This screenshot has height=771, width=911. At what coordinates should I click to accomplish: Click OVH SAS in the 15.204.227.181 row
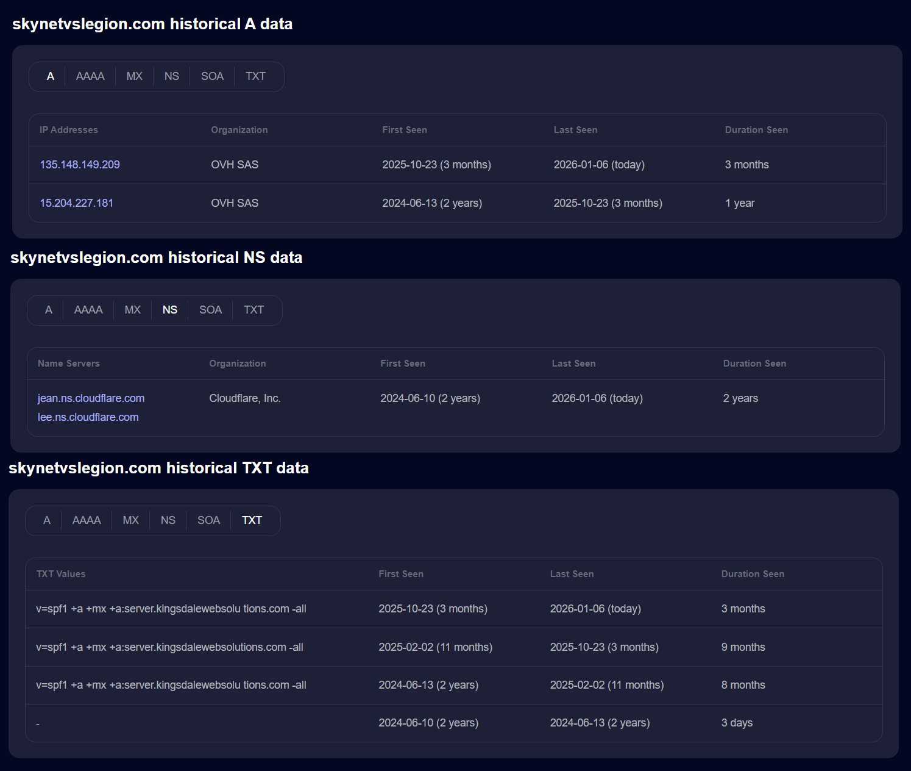coord(235,203)
